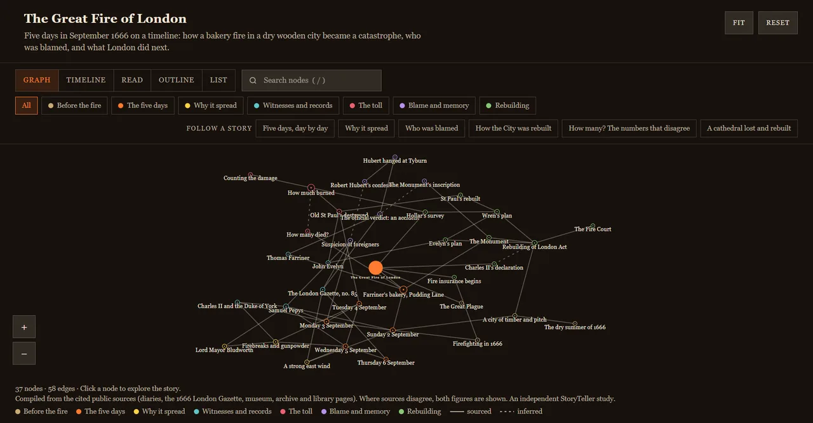Follow A cathedral lost and rebuilt story

pos(749,128)
